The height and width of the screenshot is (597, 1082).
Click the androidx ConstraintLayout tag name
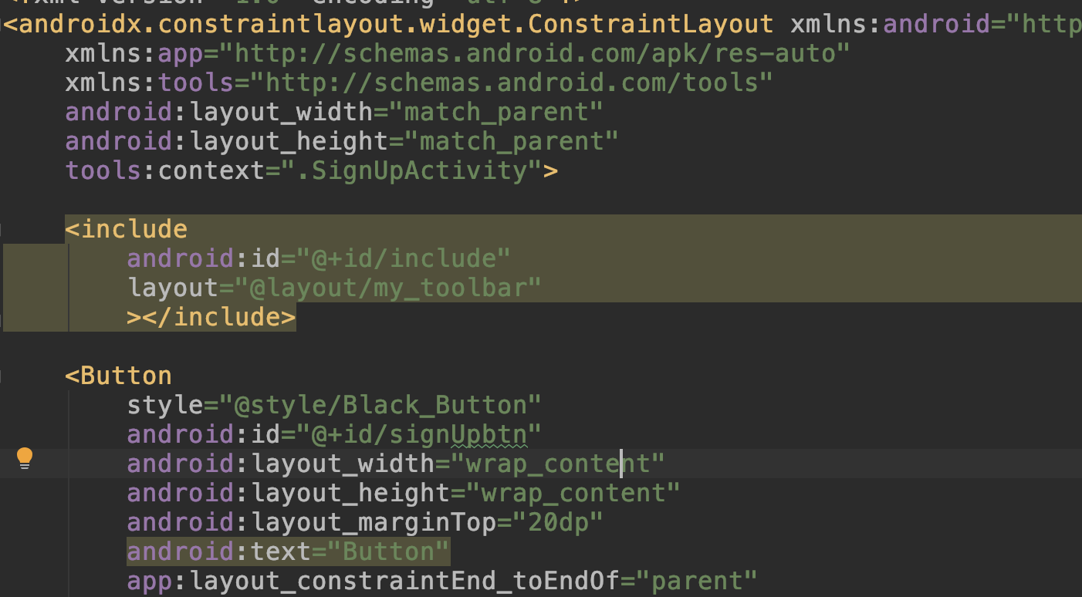[x=394, y=25]
